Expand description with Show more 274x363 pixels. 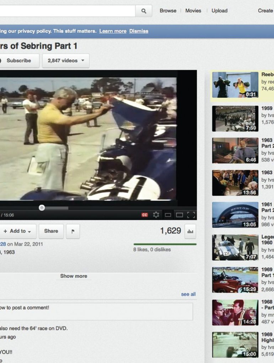[x=74, y=276]
